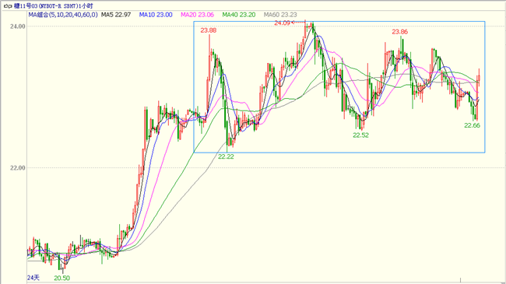Select the MA5 22.97 legend label
The image size is (506, 284).
click(116, 15)
